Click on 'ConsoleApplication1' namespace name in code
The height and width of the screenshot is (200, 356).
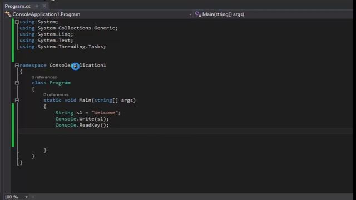coord(78,66)
